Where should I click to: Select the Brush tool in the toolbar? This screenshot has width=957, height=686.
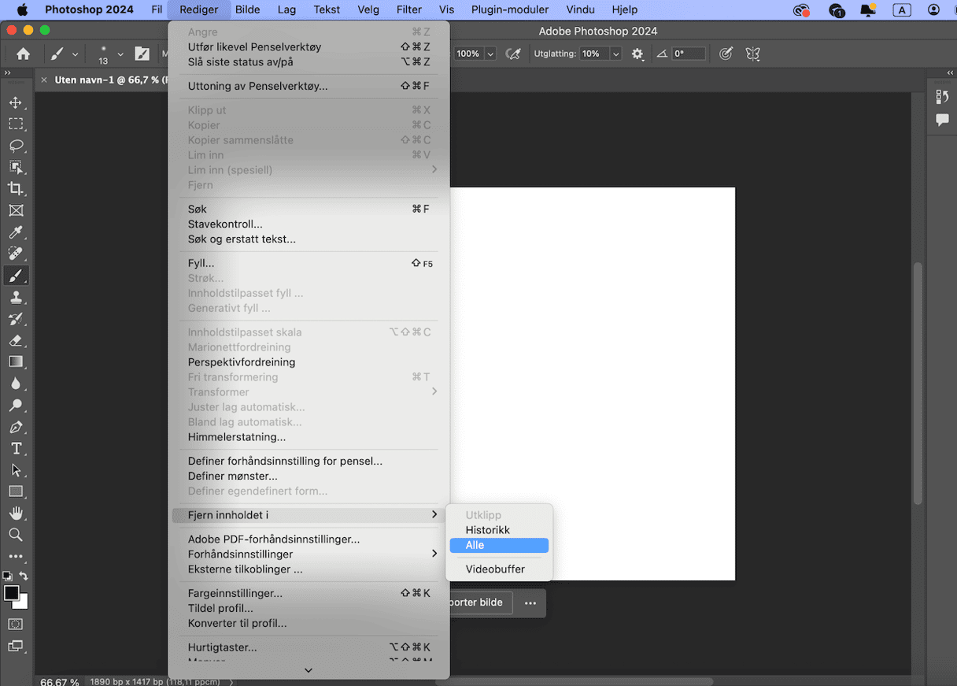[16, 276]
